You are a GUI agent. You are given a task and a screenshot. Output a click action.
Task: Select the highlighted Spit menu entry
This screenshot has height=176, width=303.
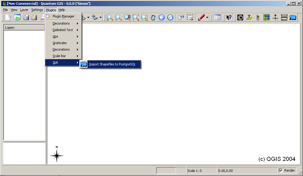point(63,62)
